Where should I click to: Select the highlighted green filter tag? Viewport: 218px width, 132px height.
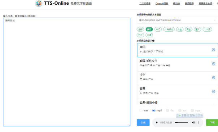pyautogui.click(x=149, y=29)
